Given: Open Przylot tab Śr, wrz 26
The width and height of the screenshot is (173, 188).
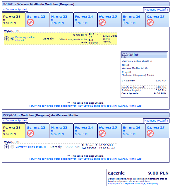Looking at the screenshot, I should [133, 131].
